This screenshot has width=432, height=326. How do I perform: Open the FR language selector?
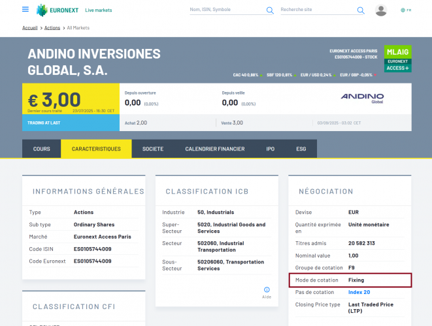pyautogui.click(x=408, y=10)
